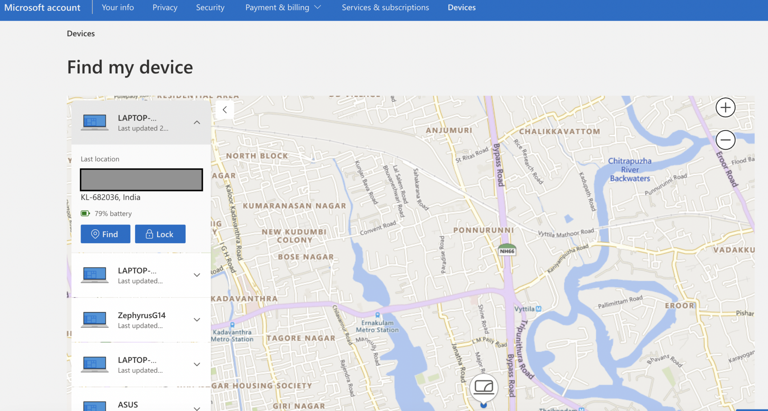Zoom out of the map with the minus button
Viewport: 768px width, 411px height.
725,140
